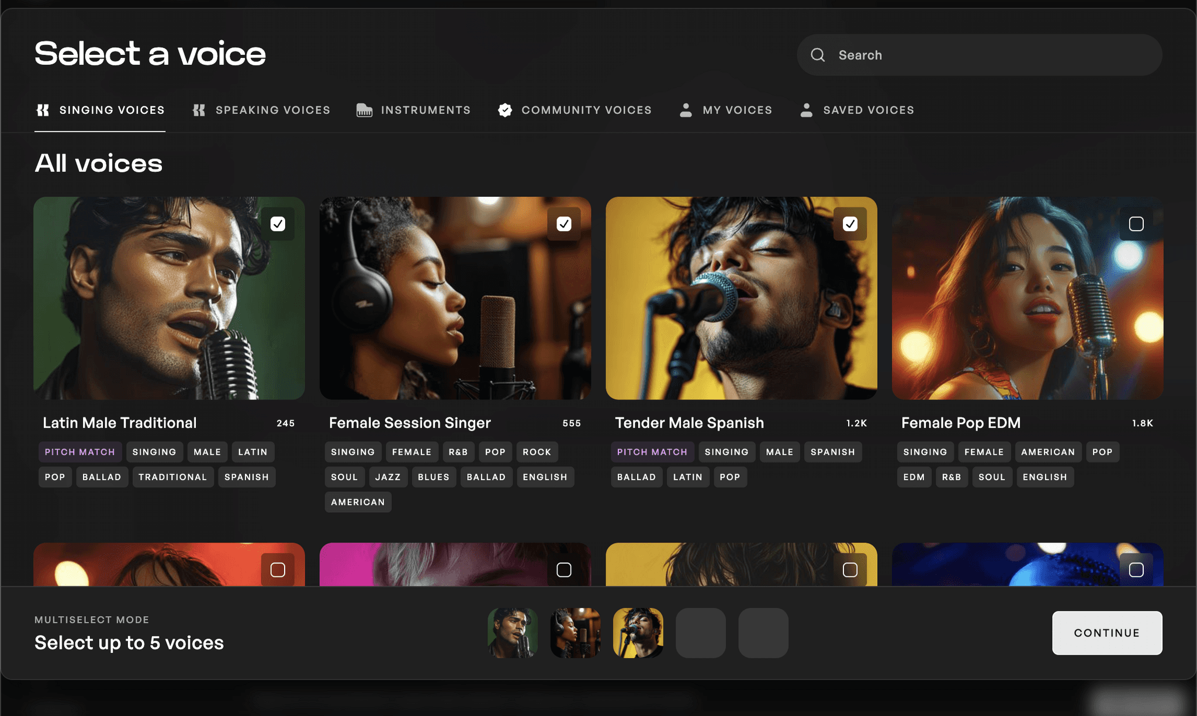Click the My Voices person icon
The image size is (1197, 716).
point(686,110)
